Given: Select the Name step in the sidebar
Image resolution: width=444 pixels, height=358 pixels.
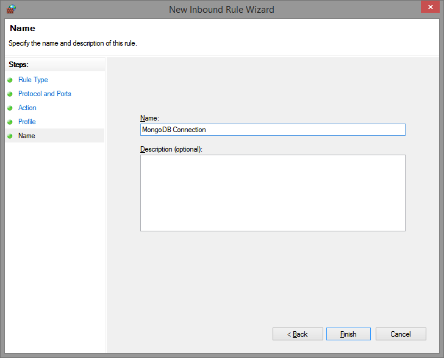Looking at the screenshot, I should pyautogui.click(x=27, y=136).
